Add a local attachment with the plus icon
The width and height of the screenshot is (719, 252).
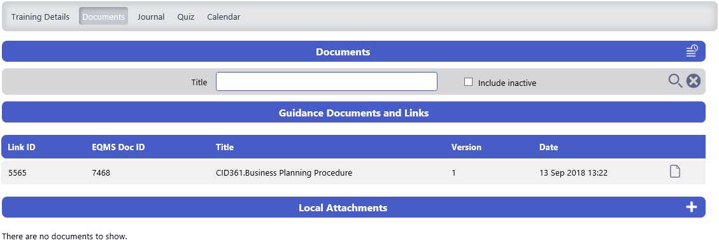pos(692,207)
